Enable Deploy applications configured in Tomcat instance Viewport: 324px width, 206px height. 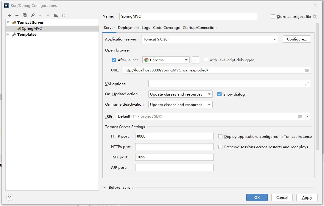click(x=220, y=136)
